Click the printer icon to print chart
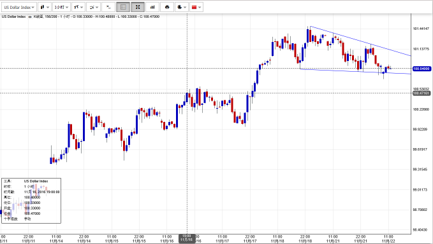Viewport: 433px width, 244px height. click(167, 7)
